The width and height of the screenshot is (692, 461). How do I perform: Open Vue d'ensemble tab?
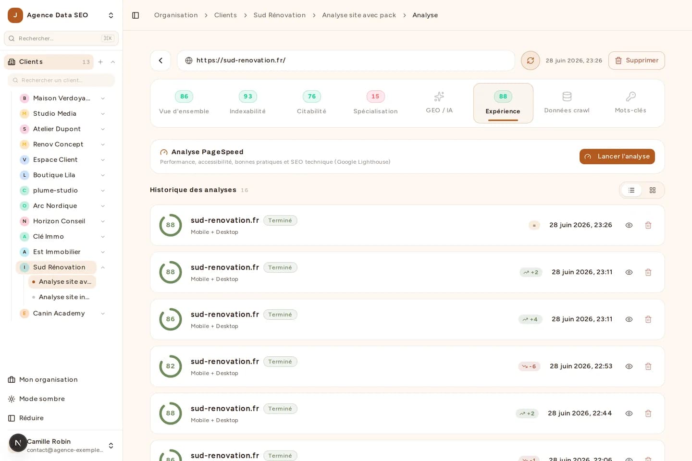184,103
